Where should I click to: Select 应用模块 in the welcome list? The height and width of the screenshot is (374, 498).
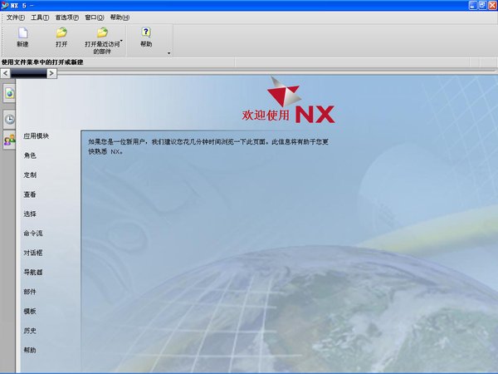(x=37, y=135)
